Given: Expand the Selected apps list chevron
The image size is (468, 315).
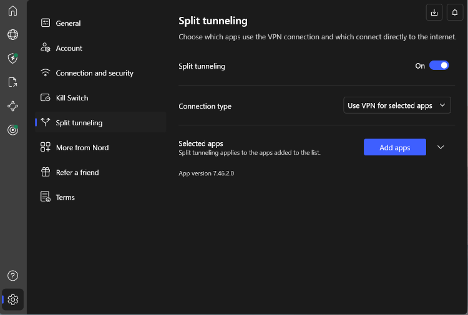Looking at the screenshot, I should click(x=441, y=147).
